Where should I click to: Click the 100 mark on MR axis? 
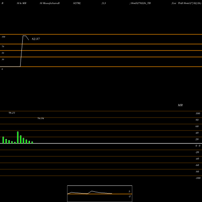tap(198, 114)
